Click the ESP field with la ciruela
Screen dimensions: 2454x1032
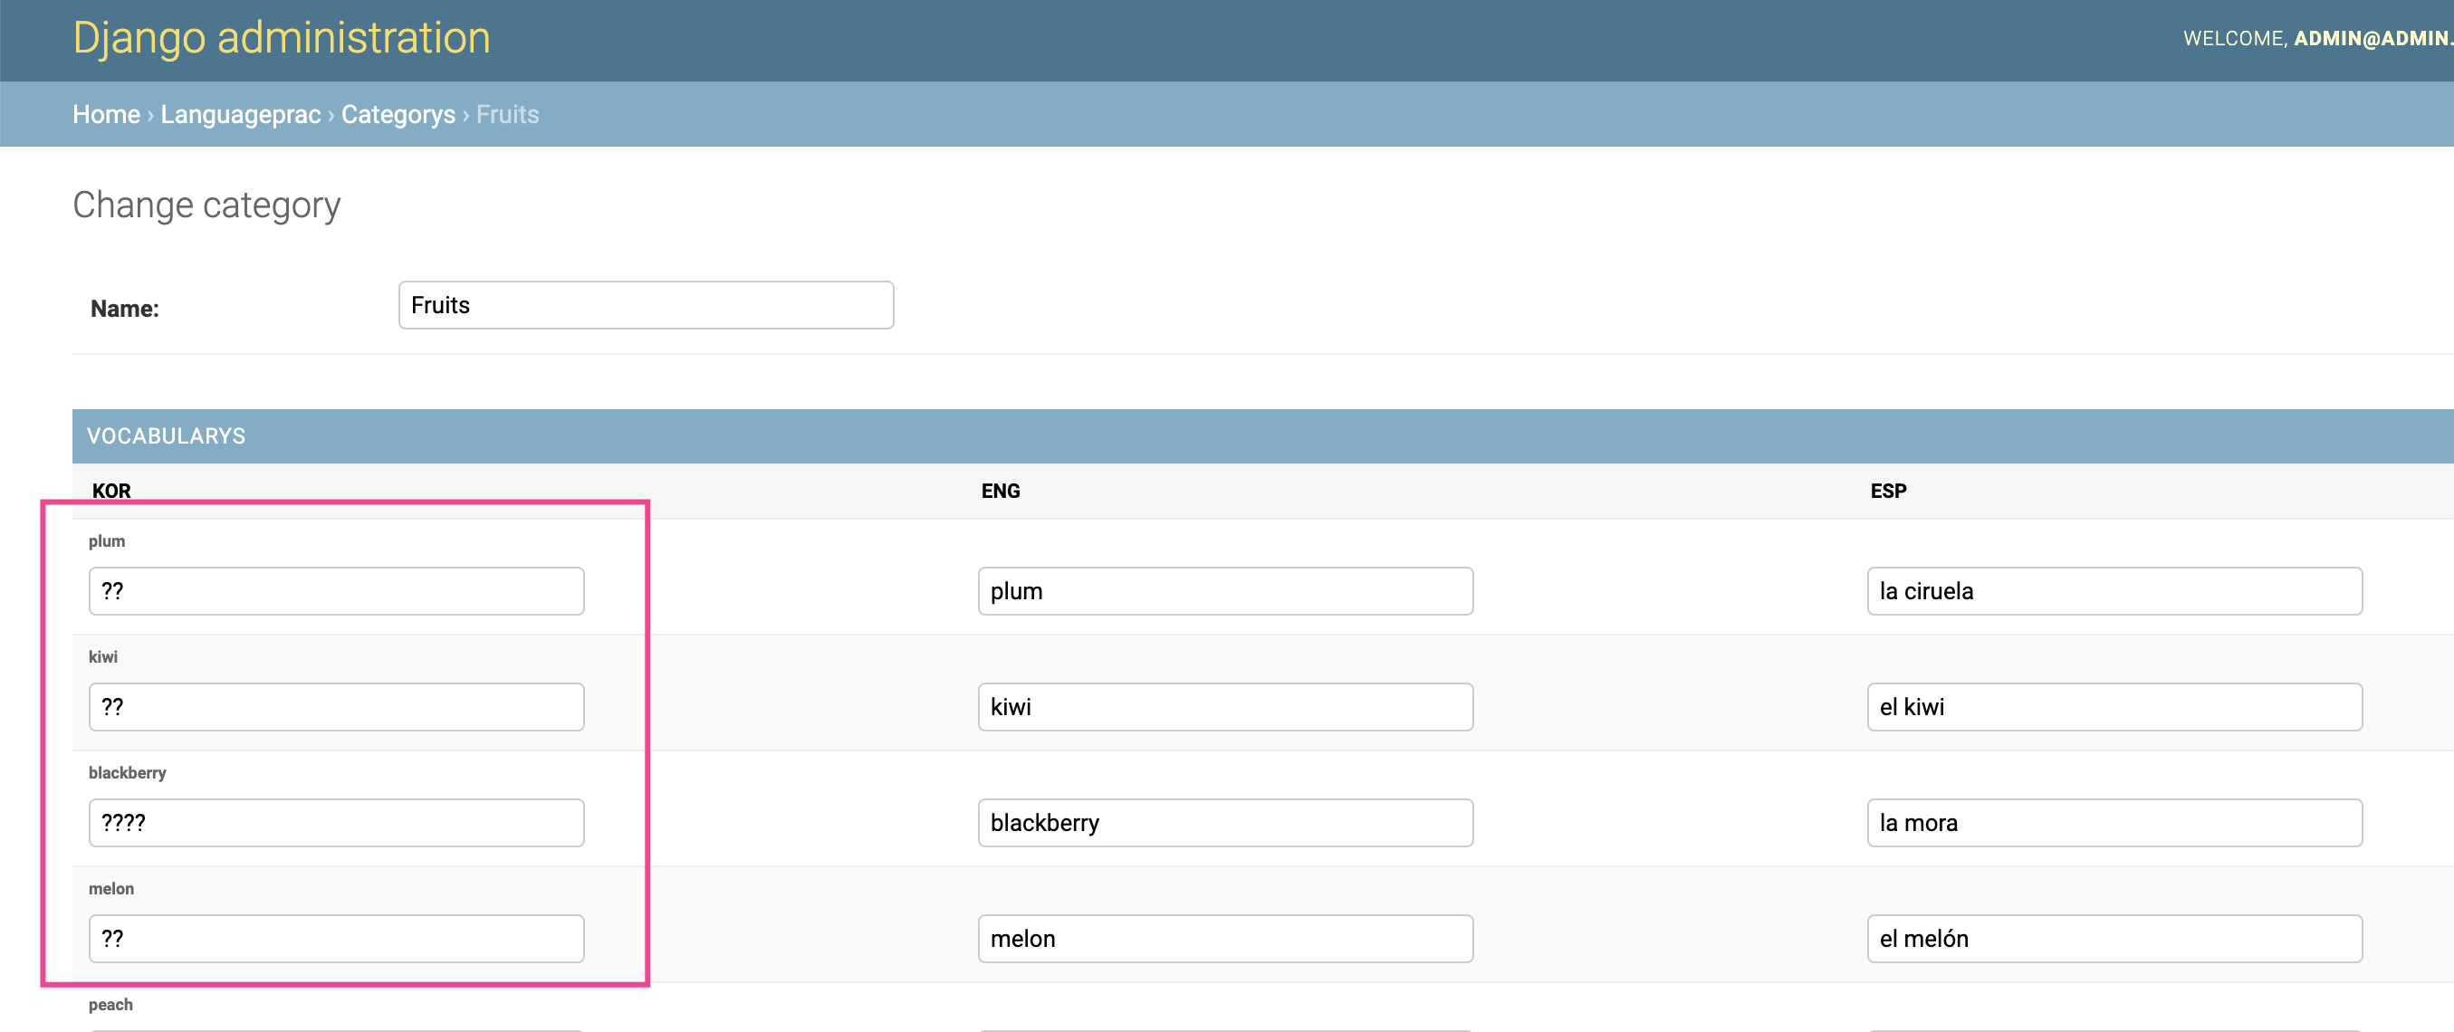[x=2113, y=591]
